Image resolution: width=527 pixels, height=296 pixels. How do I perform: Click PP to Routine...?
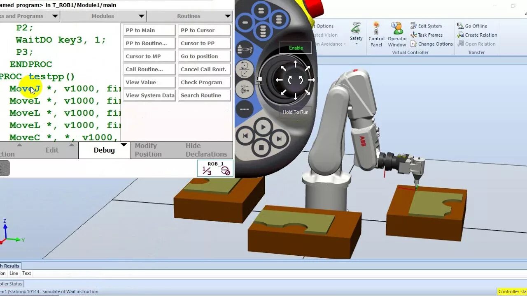point(149,43)
